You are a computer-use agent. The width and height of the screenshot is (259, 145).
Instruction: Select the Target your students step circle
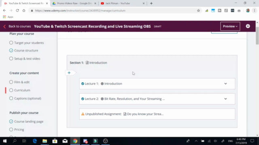point(11,43)
